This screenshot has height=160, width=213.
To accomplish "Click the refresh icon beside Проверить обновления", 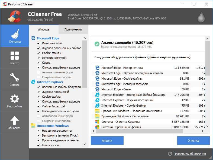I will coord(170,154).
